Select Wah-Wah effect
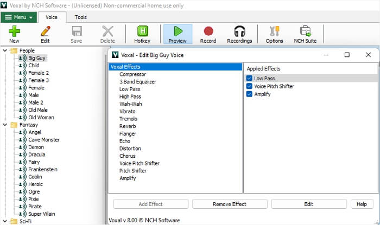The width and height of the screenshot is (380, 225). point(131,104)
